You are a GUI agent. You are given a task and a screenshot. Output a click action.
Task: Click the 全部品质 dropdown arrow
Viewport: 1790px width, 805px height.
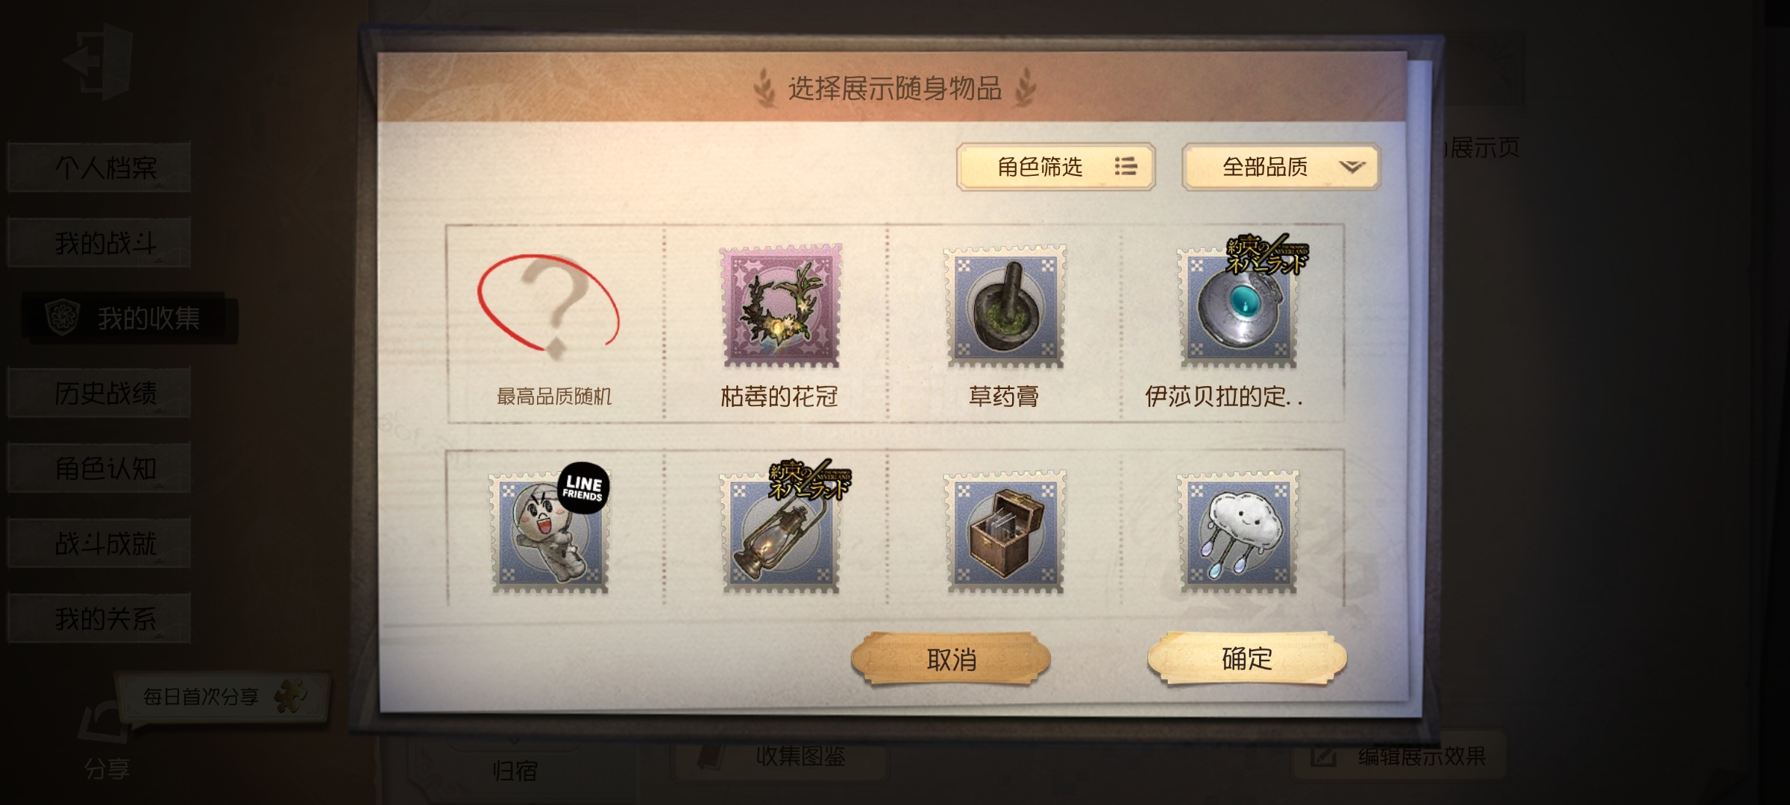tap(1351, 167)
